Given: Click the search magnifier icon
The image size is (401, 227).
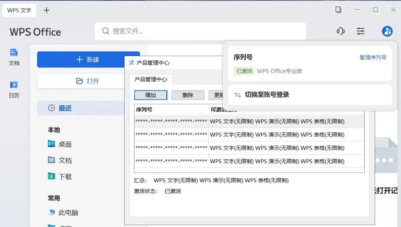Looking at the screenshot, I should pos(105,31).
